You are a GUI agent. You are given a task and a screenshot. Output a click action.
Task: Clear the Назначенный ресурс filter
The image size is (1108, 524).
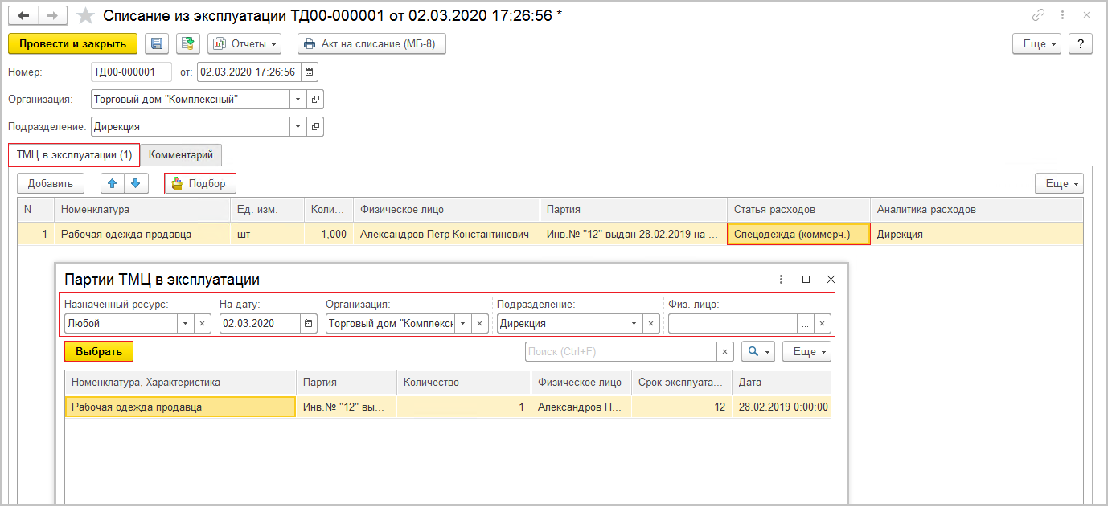[x=203, y=323]
